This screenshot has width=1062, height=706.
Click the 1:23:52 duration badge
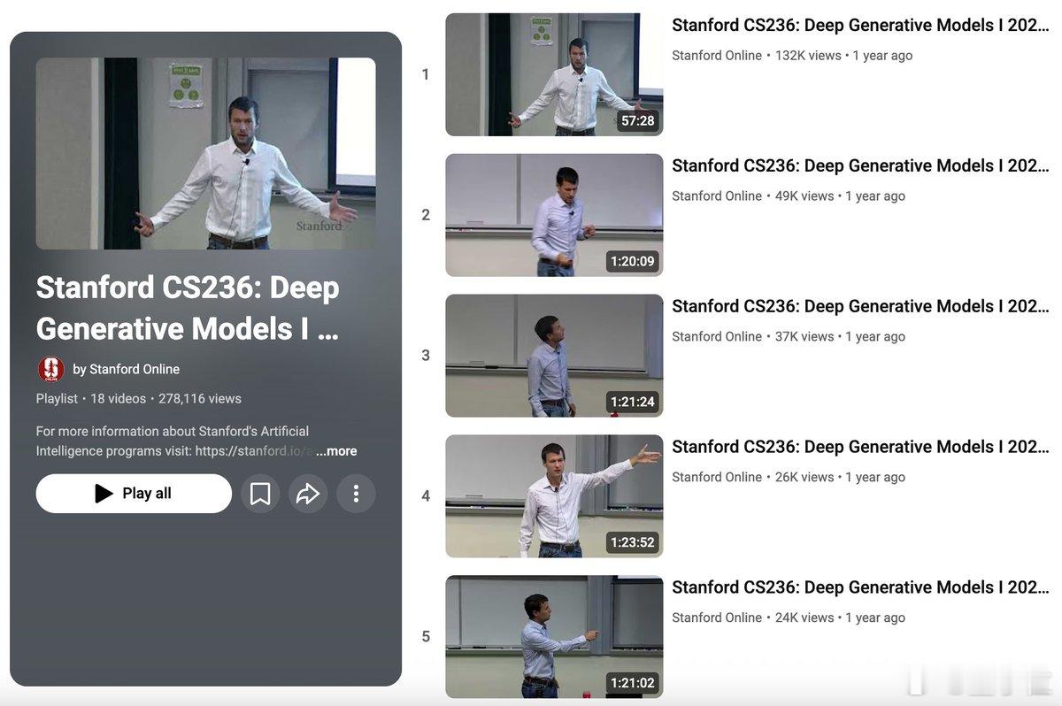tap(633, 542)
